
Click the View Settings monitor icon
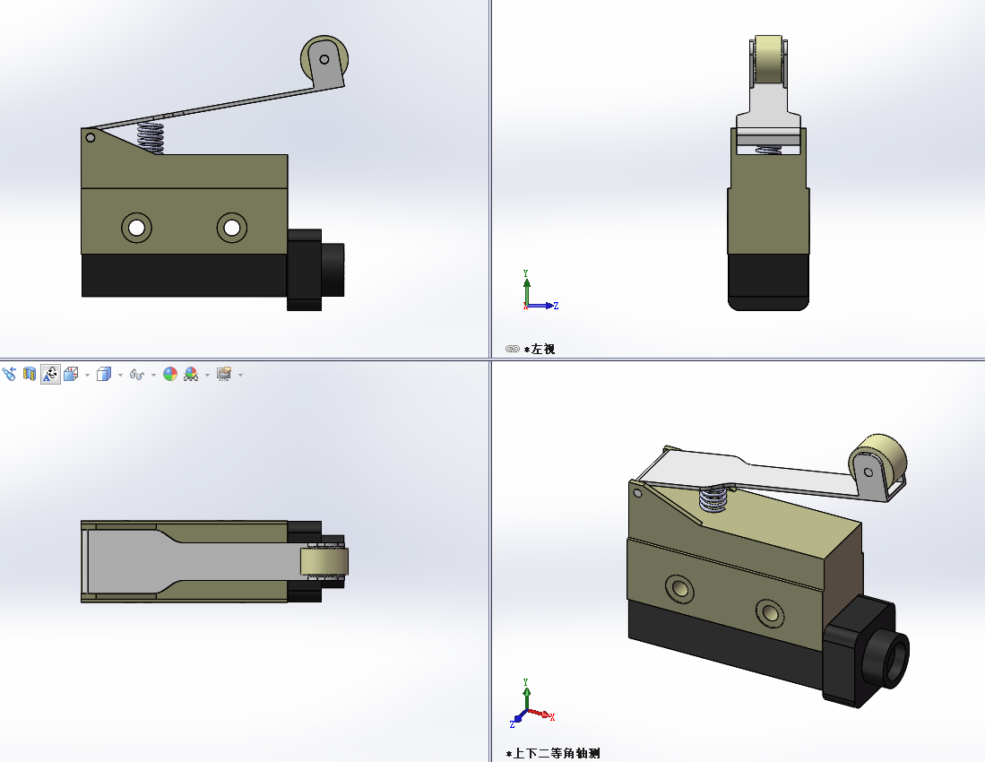pyautogui.click(x=224, y=375)
